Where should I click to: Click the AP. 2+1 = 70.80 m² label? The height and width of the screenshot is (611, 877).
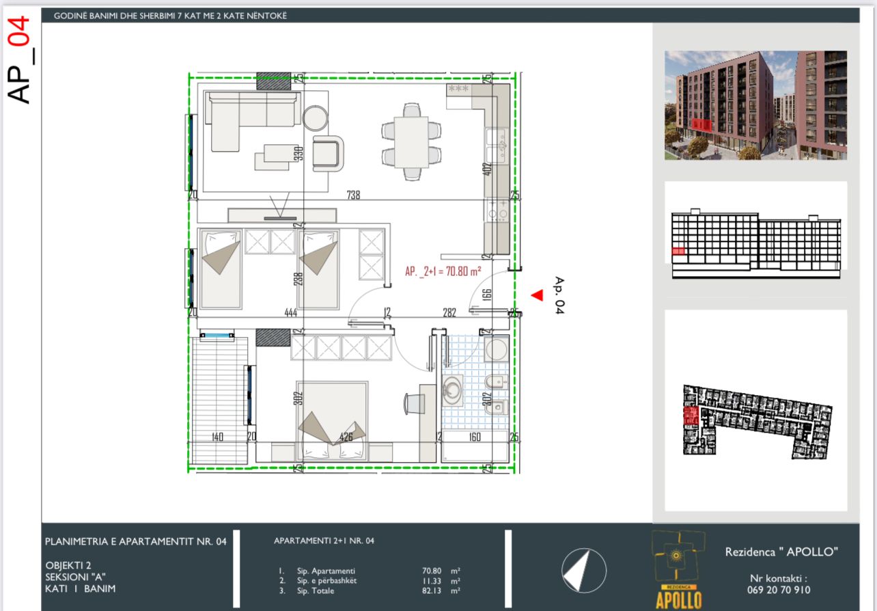443,271
